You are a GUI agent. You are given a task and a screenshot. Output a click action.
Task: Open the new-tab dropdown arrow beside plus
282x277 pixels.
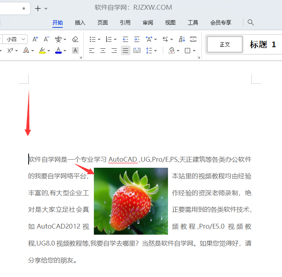click(46, 8)
